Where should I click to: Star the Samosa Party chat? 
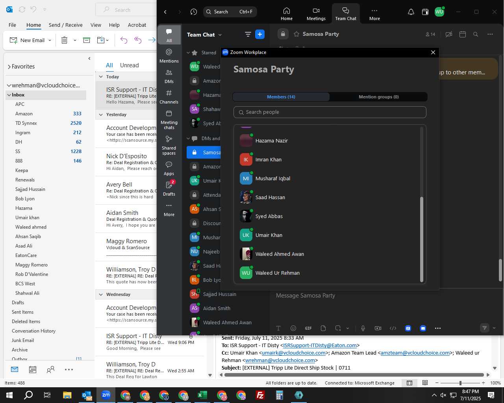[296, 34]
